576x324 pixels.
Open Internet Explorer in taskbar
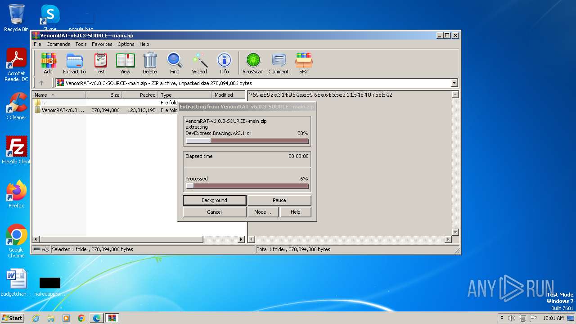tap(36, 318)
